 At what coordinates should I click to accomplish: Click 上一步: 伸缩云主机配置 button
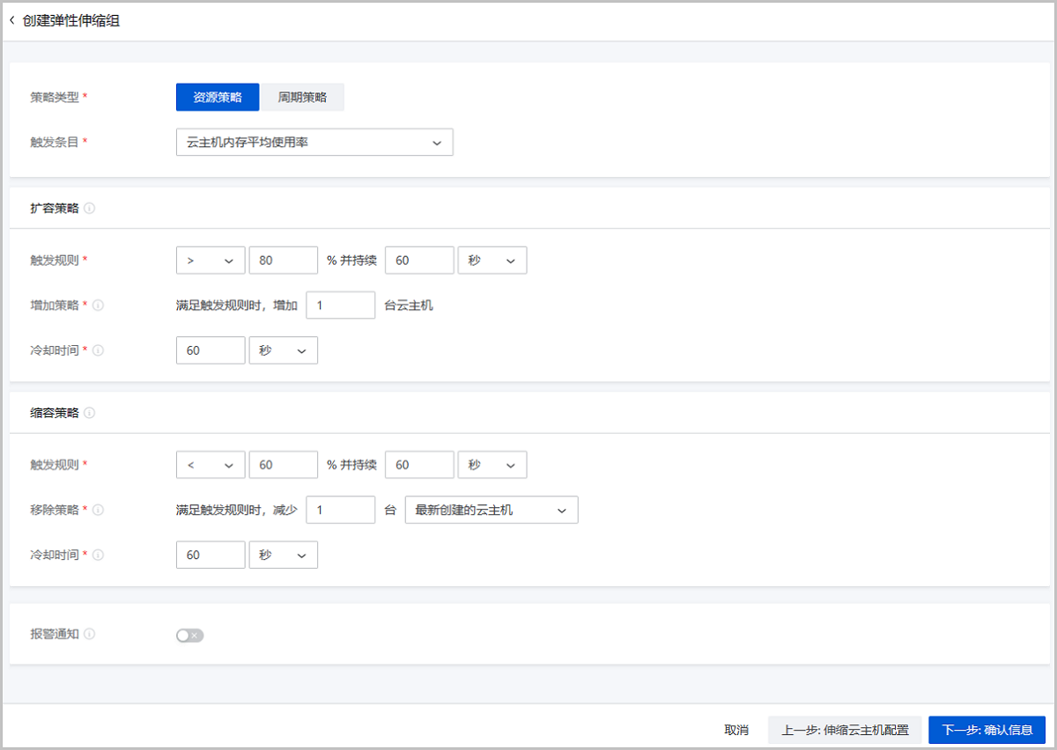coord(844,730)
